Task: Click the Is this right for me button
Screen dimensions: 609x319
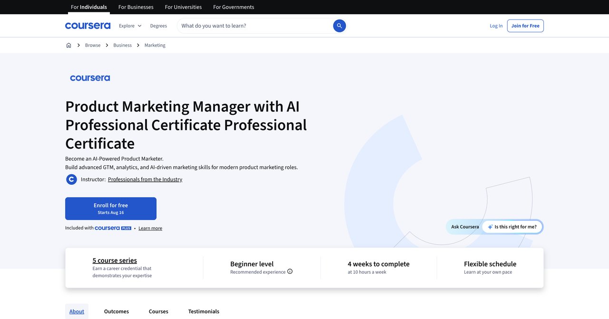Action: coord(512,227)
